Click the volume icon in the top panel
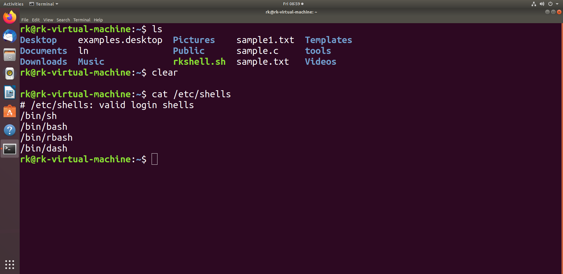The image size is (563, 274). pyautogui.click(x=542, y=4)
